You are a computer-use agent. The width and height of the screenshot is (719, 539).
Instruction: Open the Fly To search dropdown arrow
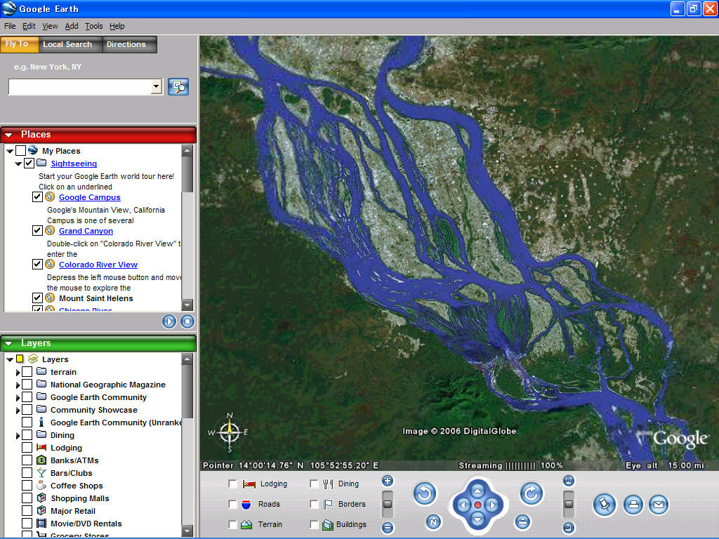157,86
